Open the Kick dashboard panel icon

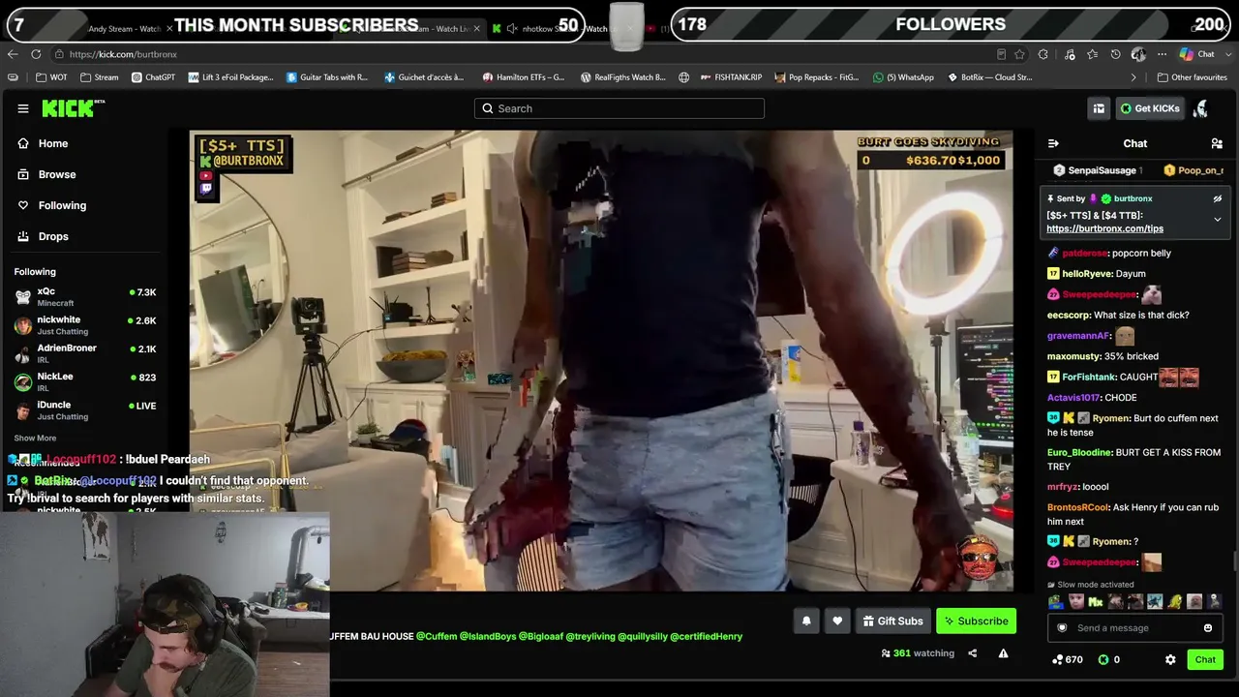[x=1099, y=108]
